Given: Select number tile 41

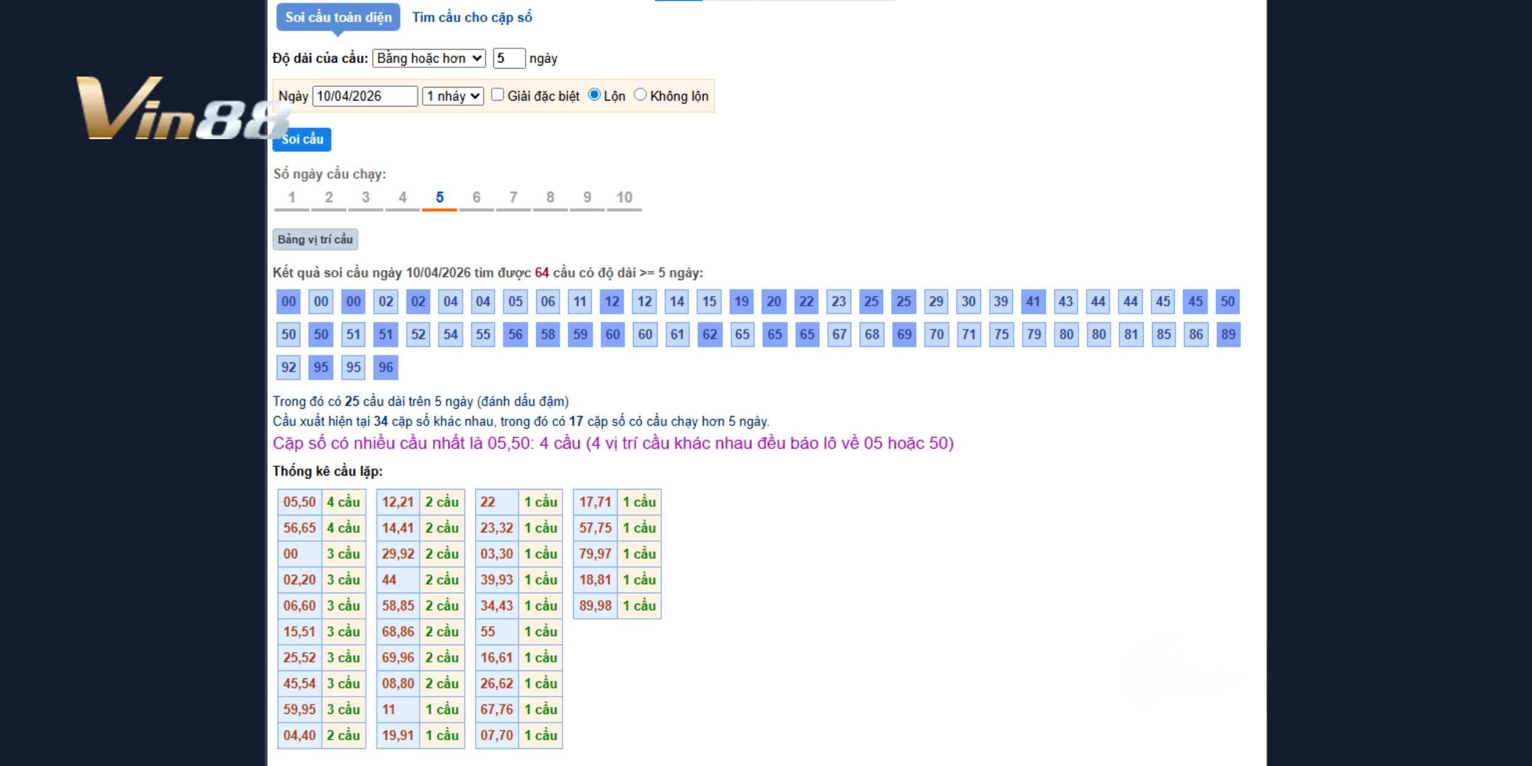Looking at the screenshot, I should pos(1033,301).
